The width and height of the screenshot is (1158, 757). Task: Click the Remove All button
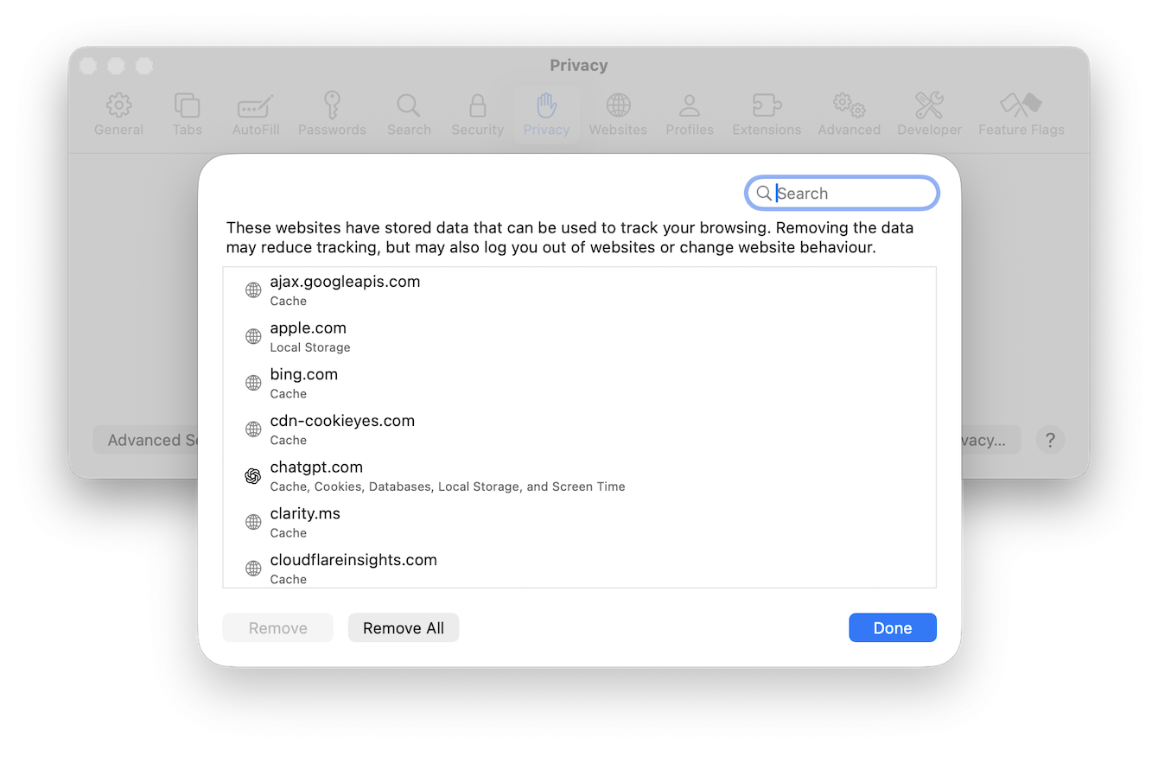coord(404,628)
